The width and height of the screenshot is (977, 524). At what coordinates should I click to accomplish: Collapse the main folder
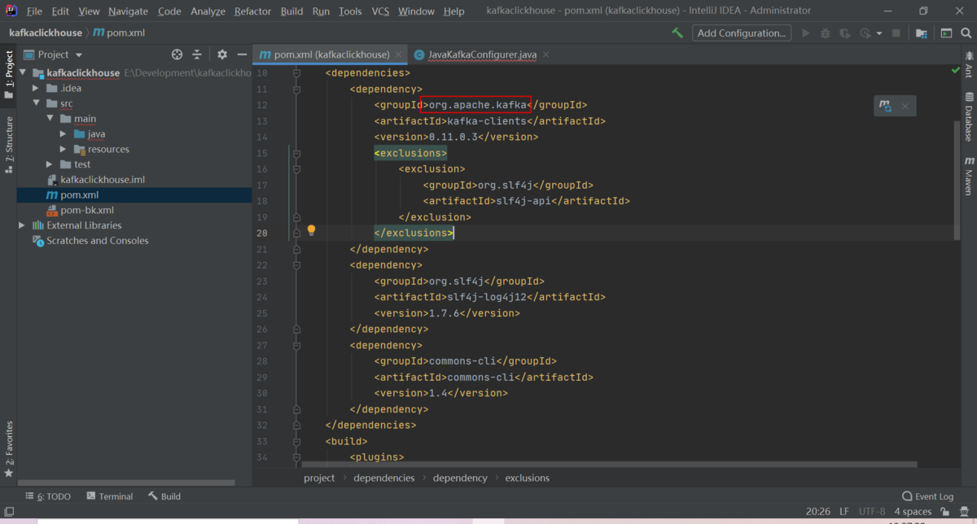coord(50,119)
